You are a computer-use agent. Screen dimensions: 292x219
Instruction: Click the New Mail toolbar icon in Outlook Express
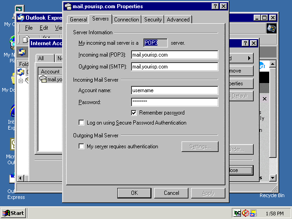coord(26,40)
